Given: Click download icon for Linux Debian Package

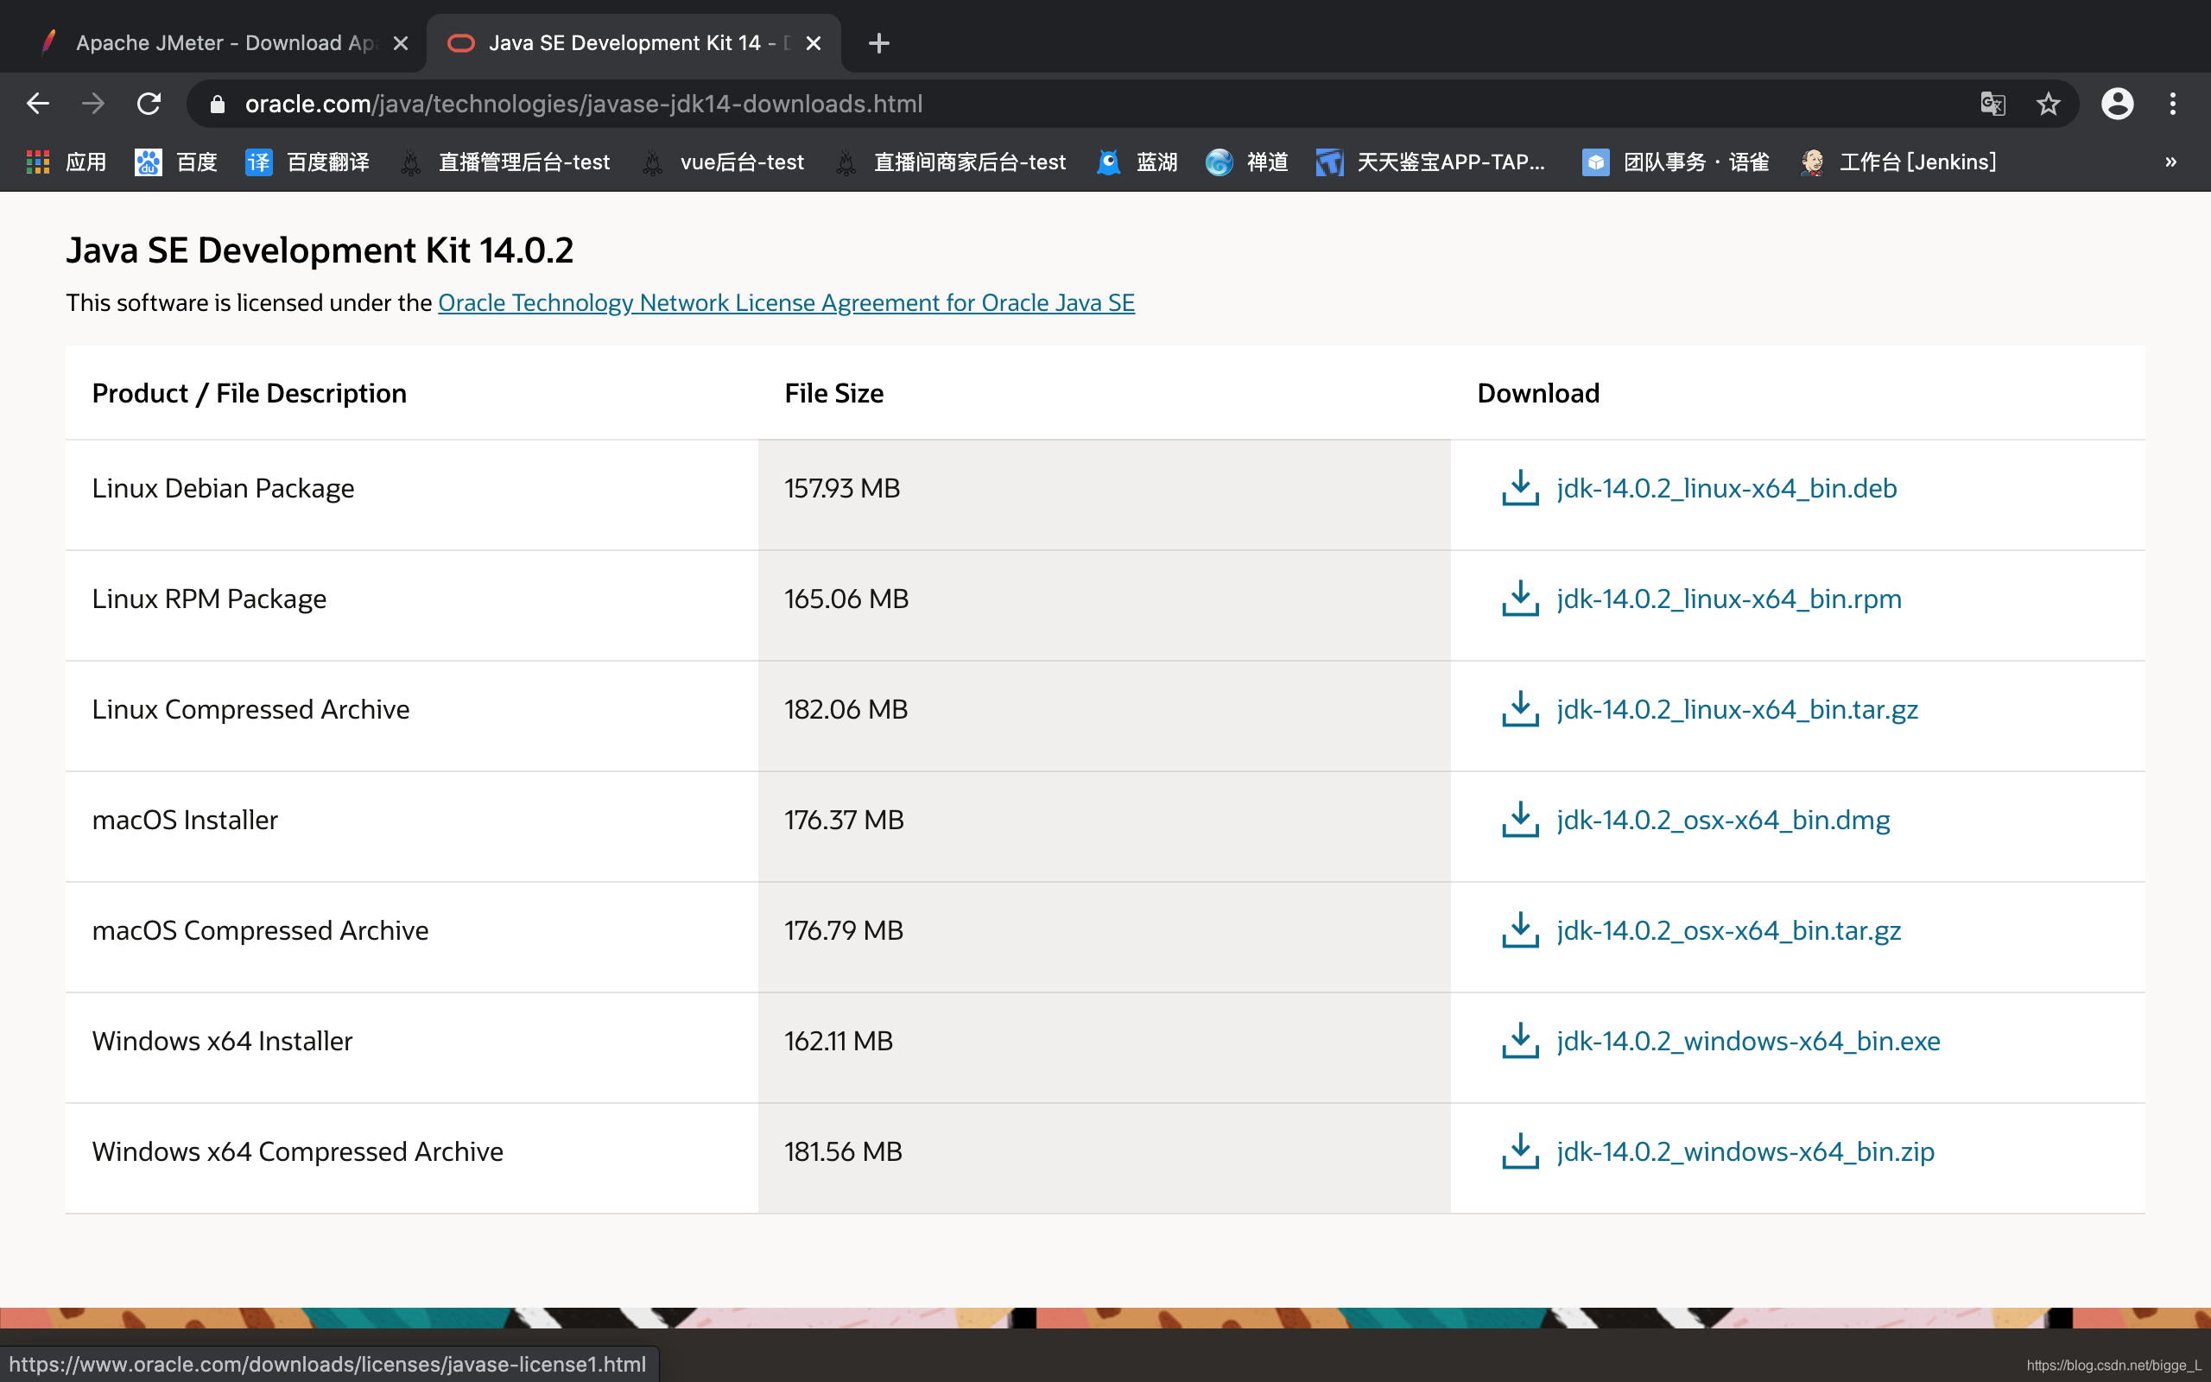Looking at the screenshot, I should 1520,488.
